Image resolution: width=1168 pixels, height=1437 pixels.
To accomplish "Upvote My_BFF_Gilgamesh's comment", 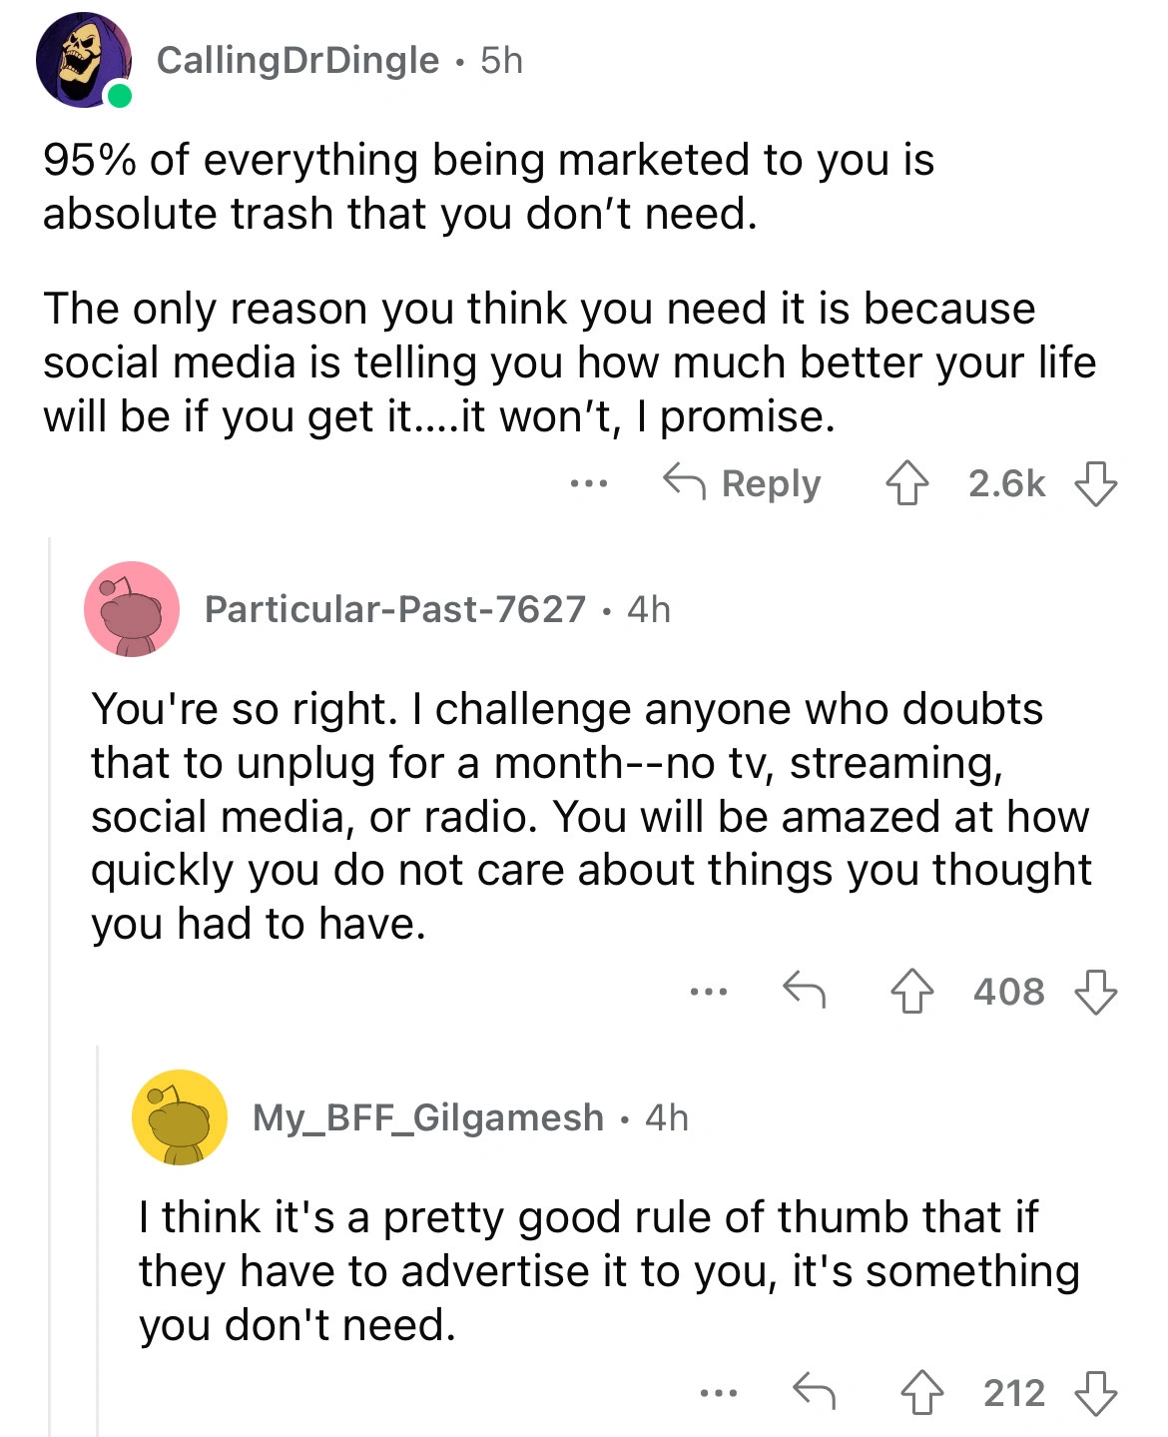I will pyautogui.click(x=921, y=1393).
